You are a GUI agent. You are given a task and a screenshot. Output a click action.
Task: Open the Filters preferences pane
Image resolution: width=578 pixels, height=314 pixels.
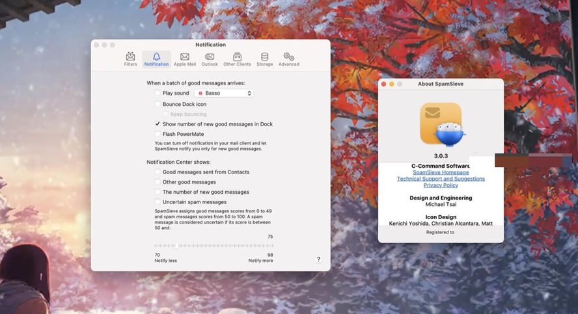click(x=130, y=59)
